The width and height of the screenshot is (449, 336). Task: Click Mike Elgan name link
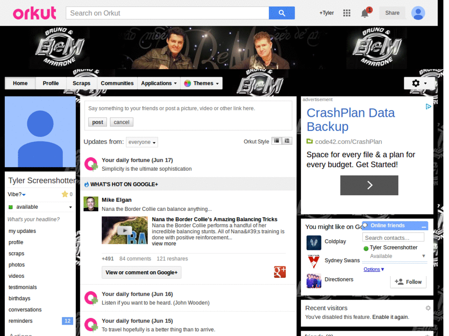coord(117,199)
